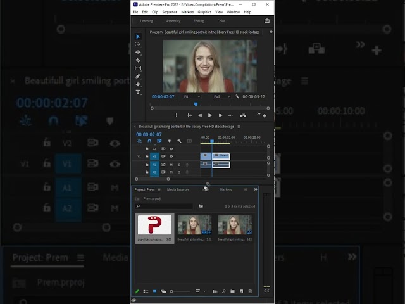Switch to the Editing workspace
Image resolution: width=405 pixels, height=304 pixels.
[x=199, y=21]
